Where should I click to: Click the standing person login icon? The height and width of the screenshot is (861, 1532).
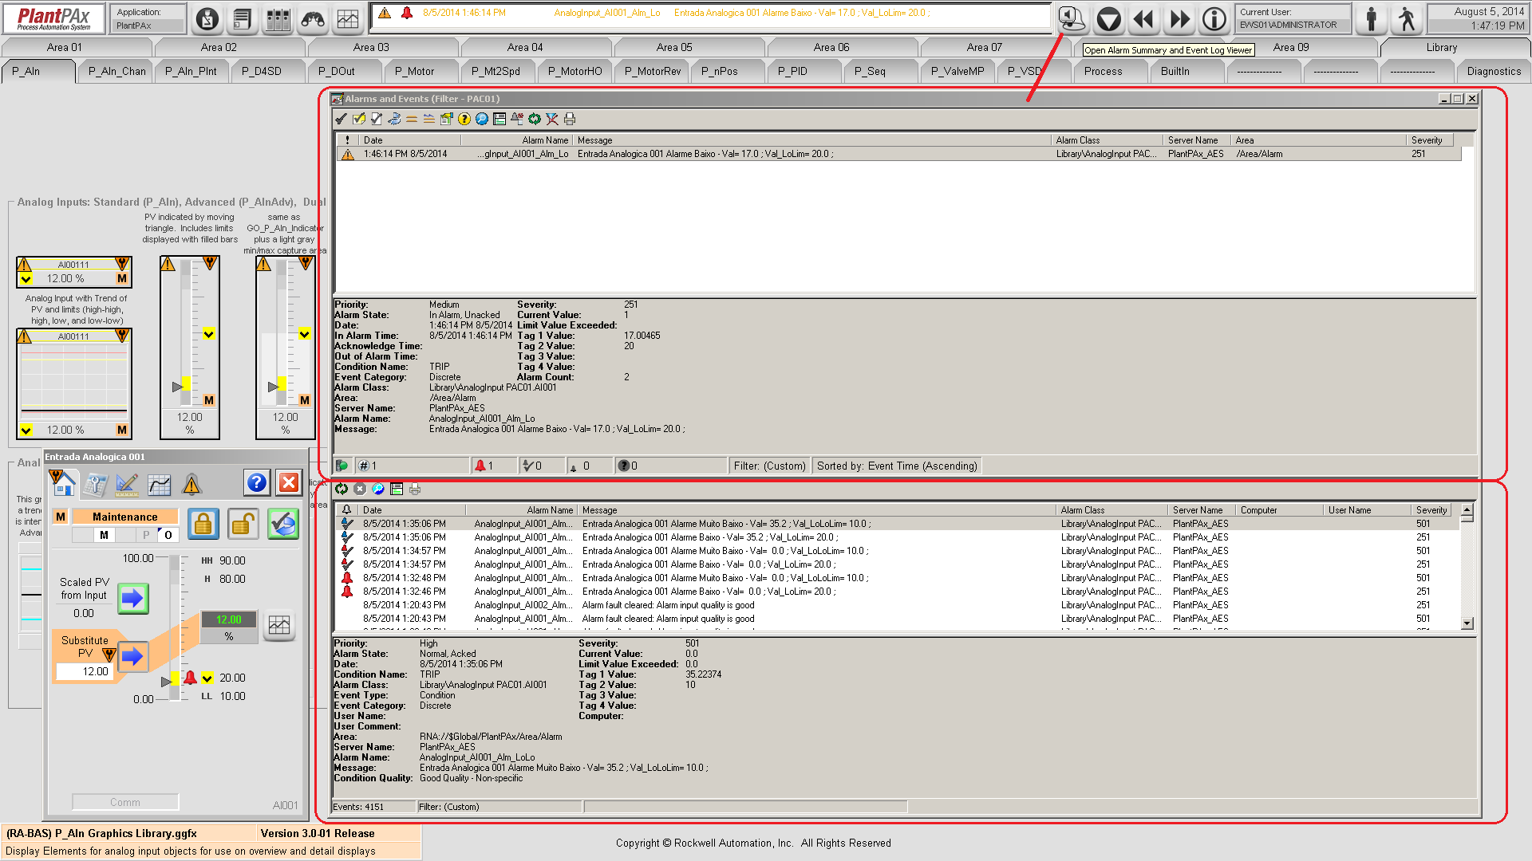(x=1372, y=19)
